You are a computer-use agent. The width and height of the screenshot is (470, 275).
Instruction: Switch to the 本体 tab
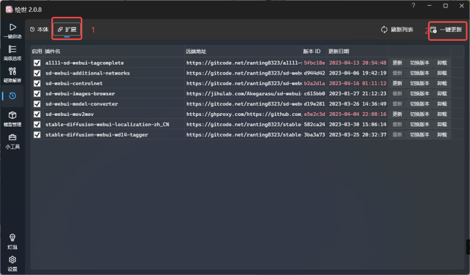click(x=39, y=29)
